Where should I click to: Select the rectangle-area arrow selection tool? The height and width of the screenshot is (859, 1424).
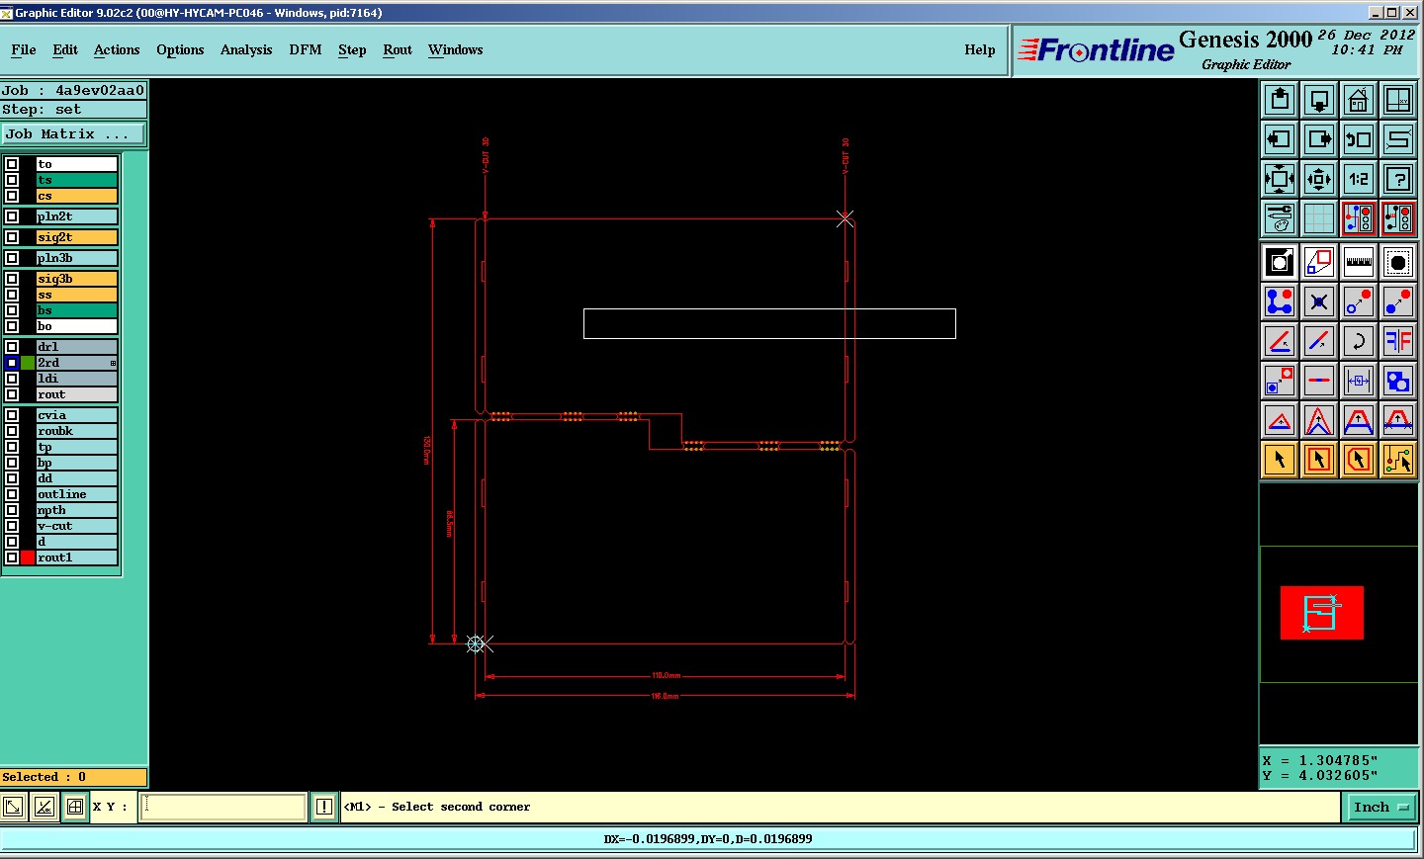point(1319,460)
